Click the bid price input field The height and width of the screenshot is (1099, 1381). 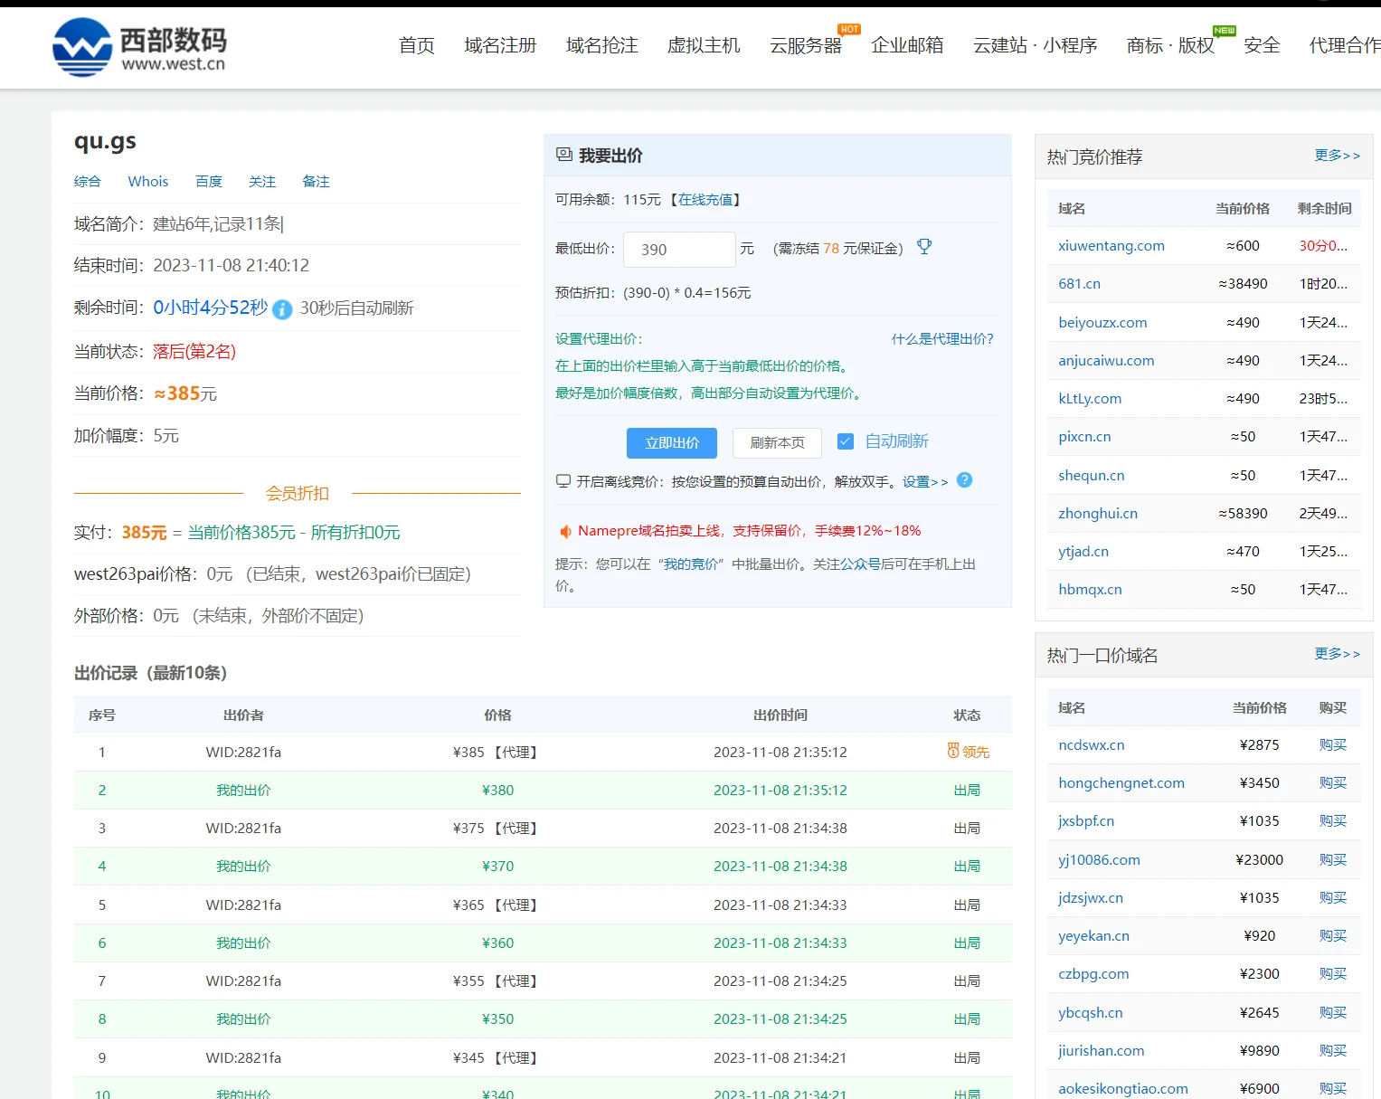point(679,250)
